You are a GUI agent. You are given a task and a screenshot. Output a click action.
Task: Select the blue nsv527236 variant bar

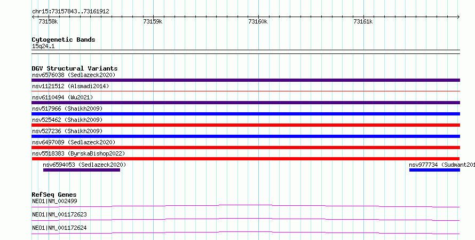(x=246, y=136)
